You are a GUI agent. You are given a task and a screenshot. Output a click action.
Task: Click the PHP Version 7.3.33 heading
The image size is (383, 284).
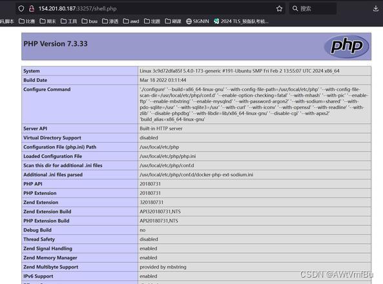[x=56, y=44]
